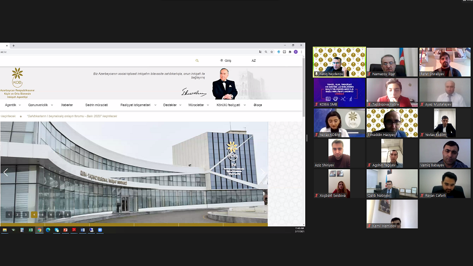The image size is (473, 266).
Task: Expand the Qanunvericilik dropdown menu
Action: (x=40, y=105)
